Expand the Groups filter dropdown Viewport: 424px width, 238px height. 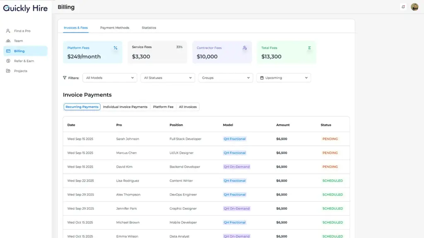click(226, 78)
